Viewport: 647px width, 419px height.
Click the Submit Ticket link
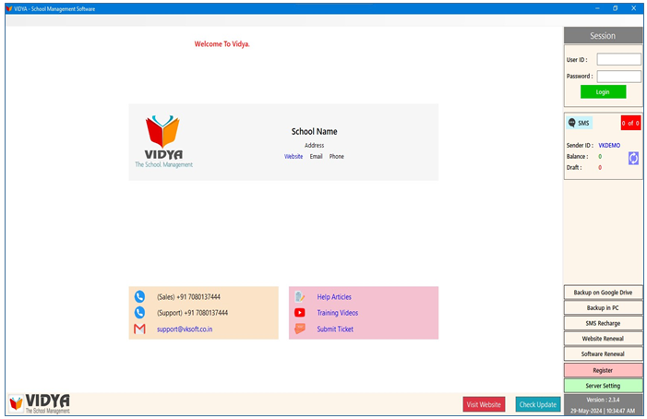point(335,329)
